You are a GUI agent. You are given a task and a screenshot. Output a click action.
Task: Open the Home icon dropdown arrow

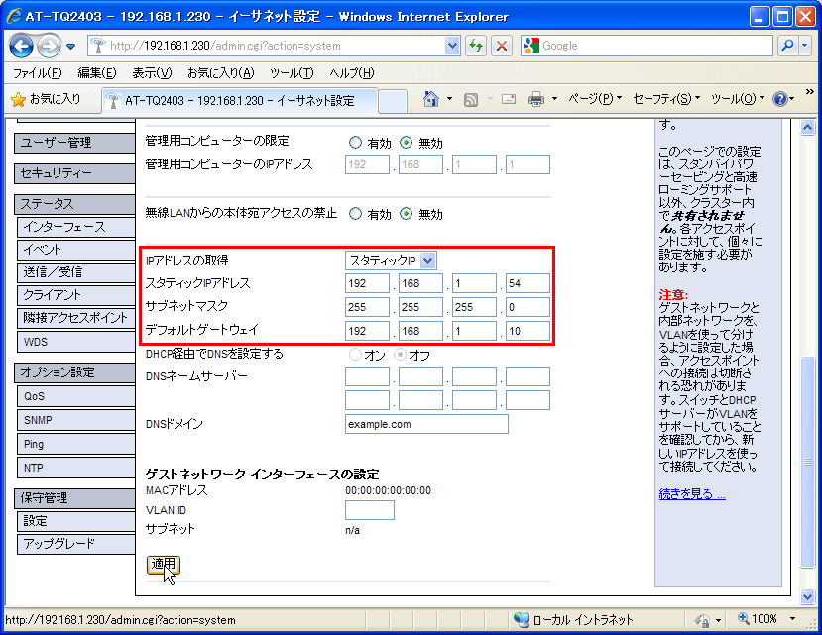tap(449, 99)
